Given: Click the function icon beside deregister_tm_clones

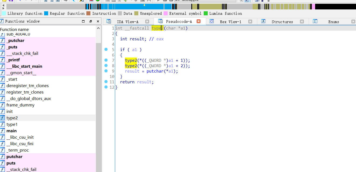Looking at the screenshot, I should [2, 86].
